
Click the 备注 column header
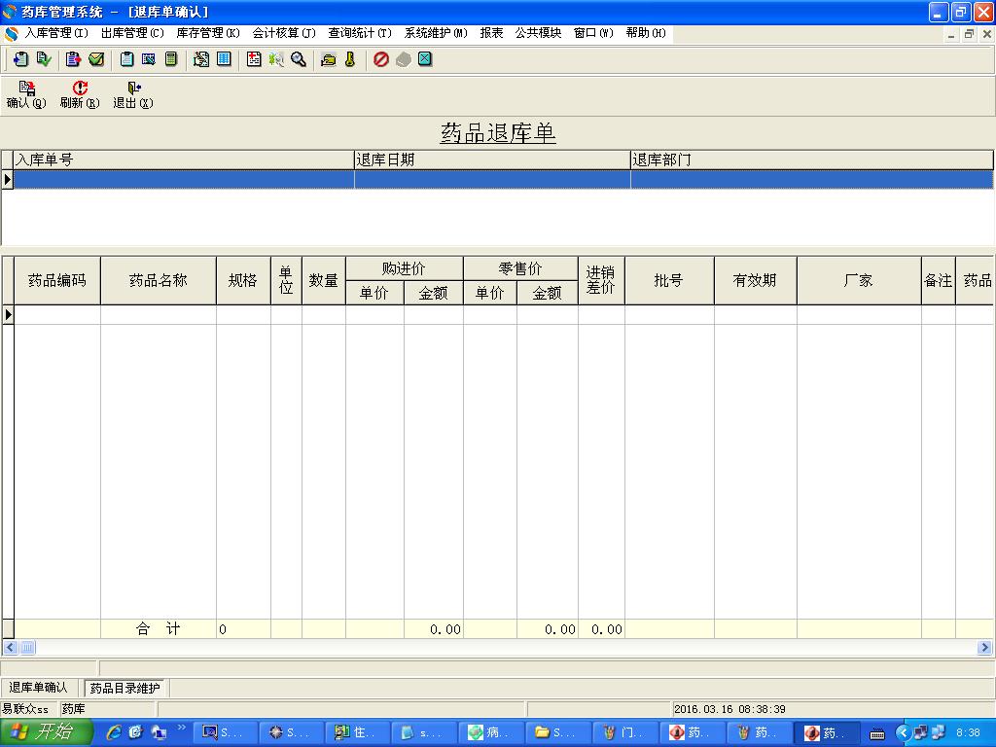click(939, 281)
